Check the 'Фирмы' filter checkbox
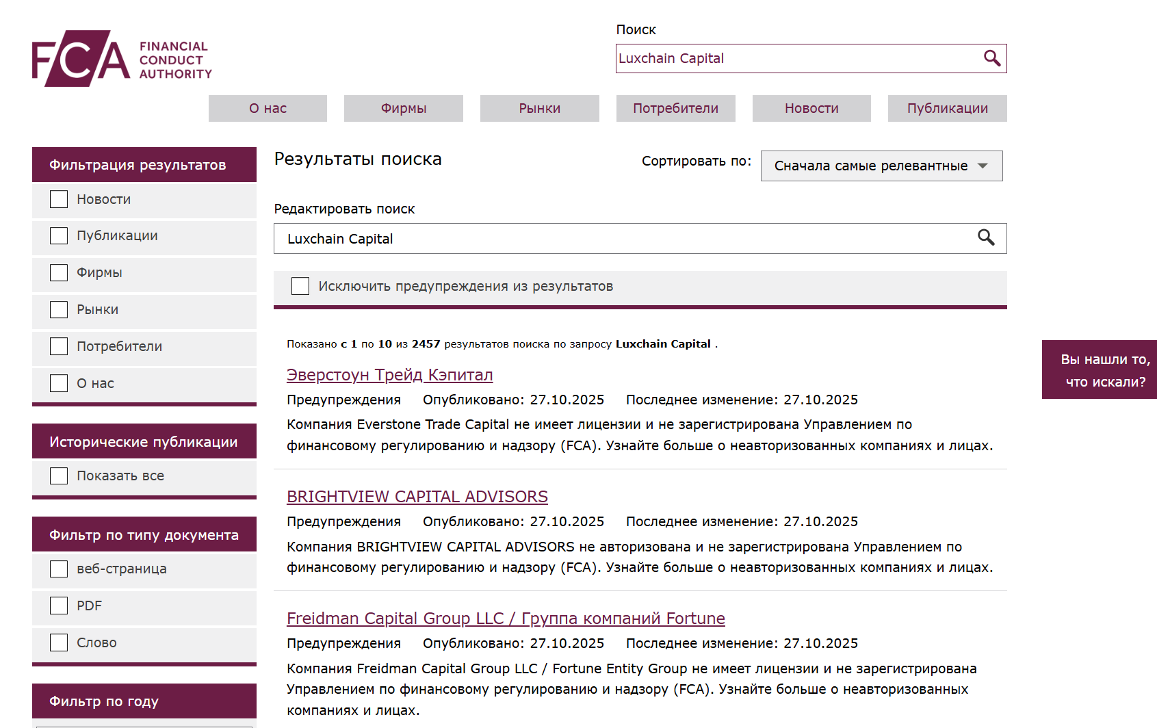The image size is (1157, 728). pos(58,272)
